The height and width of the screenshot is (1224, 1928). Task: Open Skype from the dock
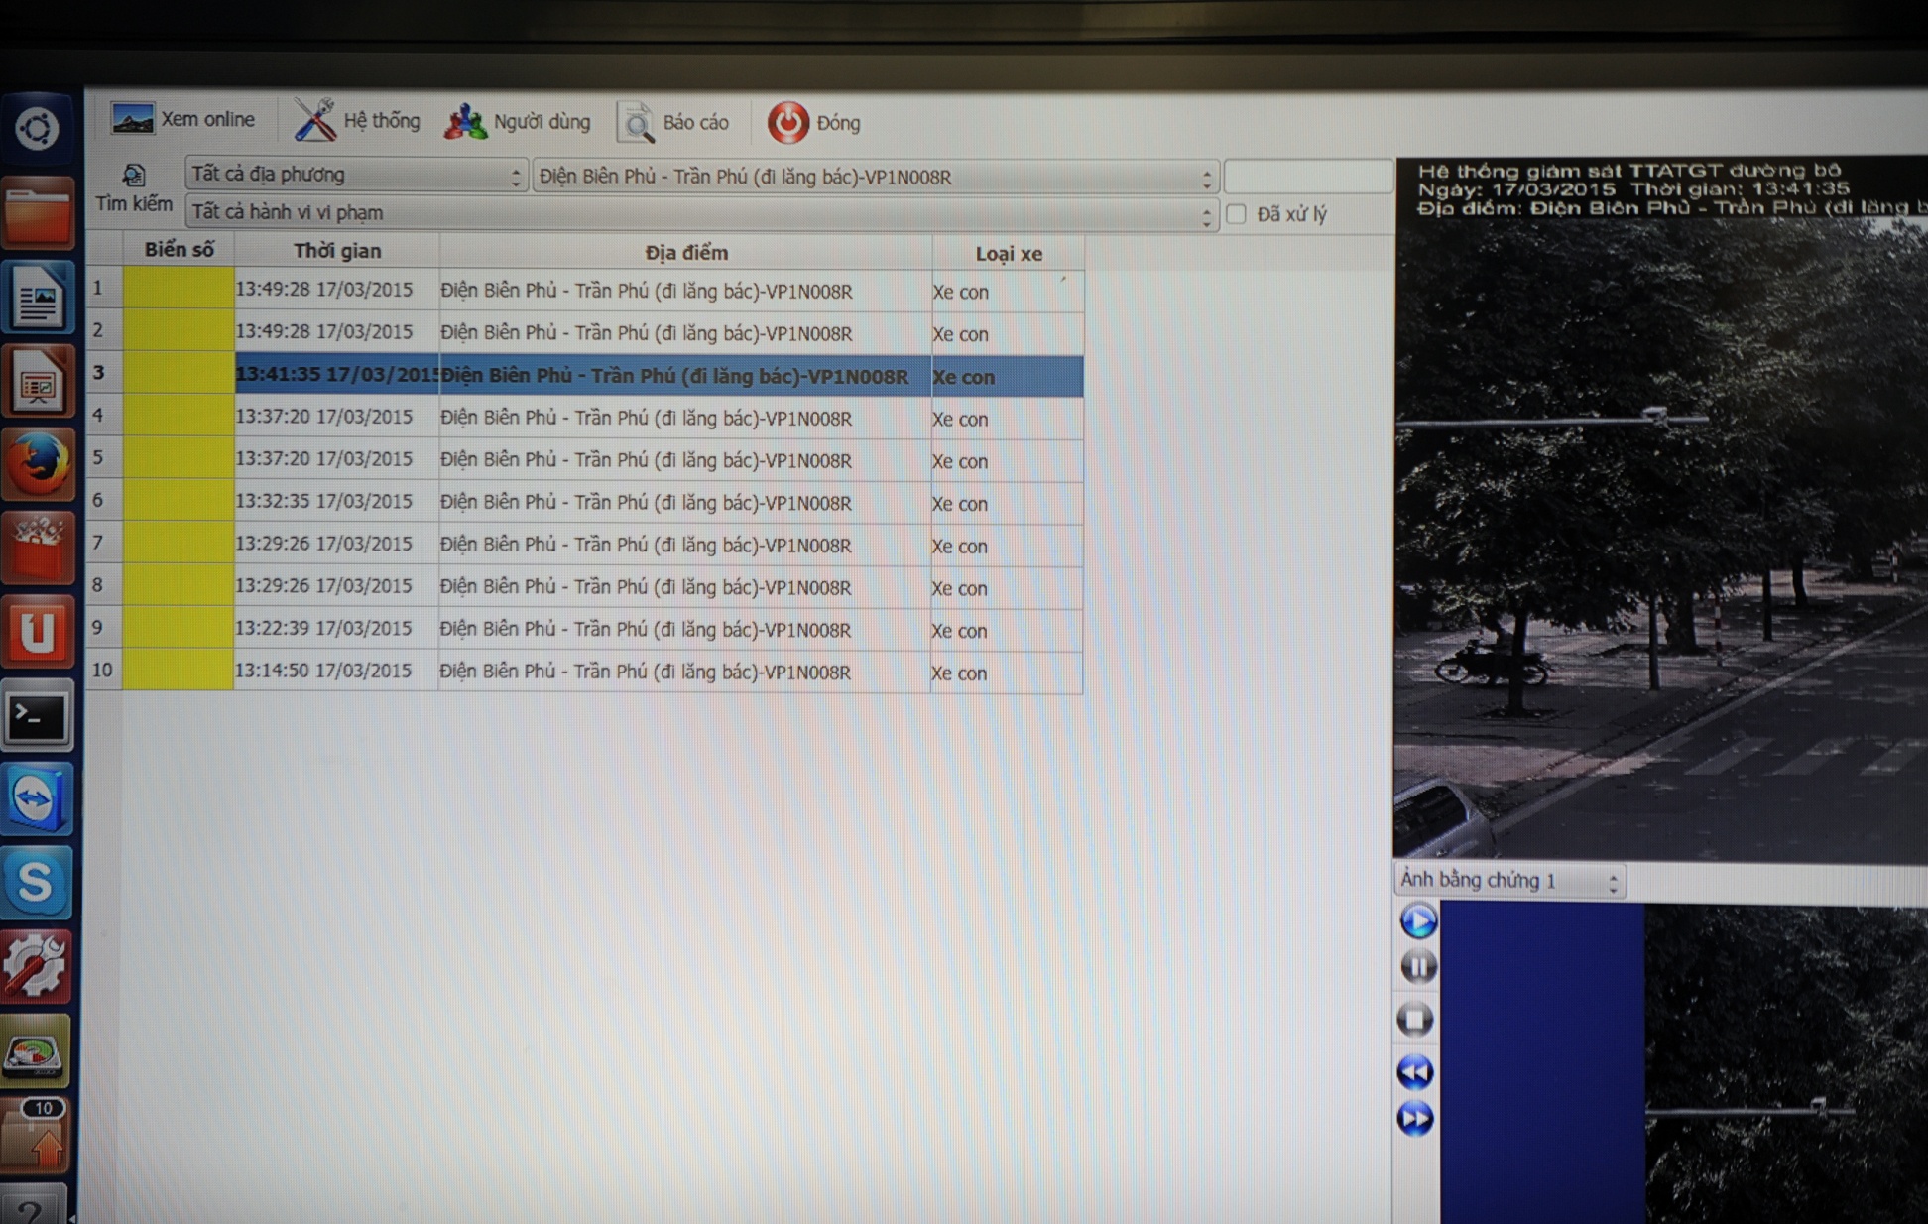[x=38, y=883]
